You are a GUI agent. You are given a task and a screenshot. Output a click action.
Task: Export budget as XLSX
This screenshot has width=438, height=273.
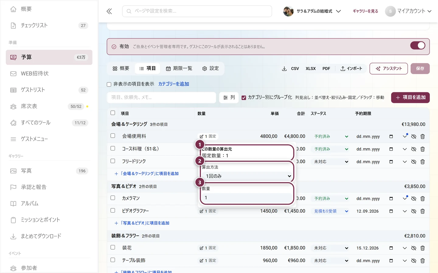[x=311, y=69]
